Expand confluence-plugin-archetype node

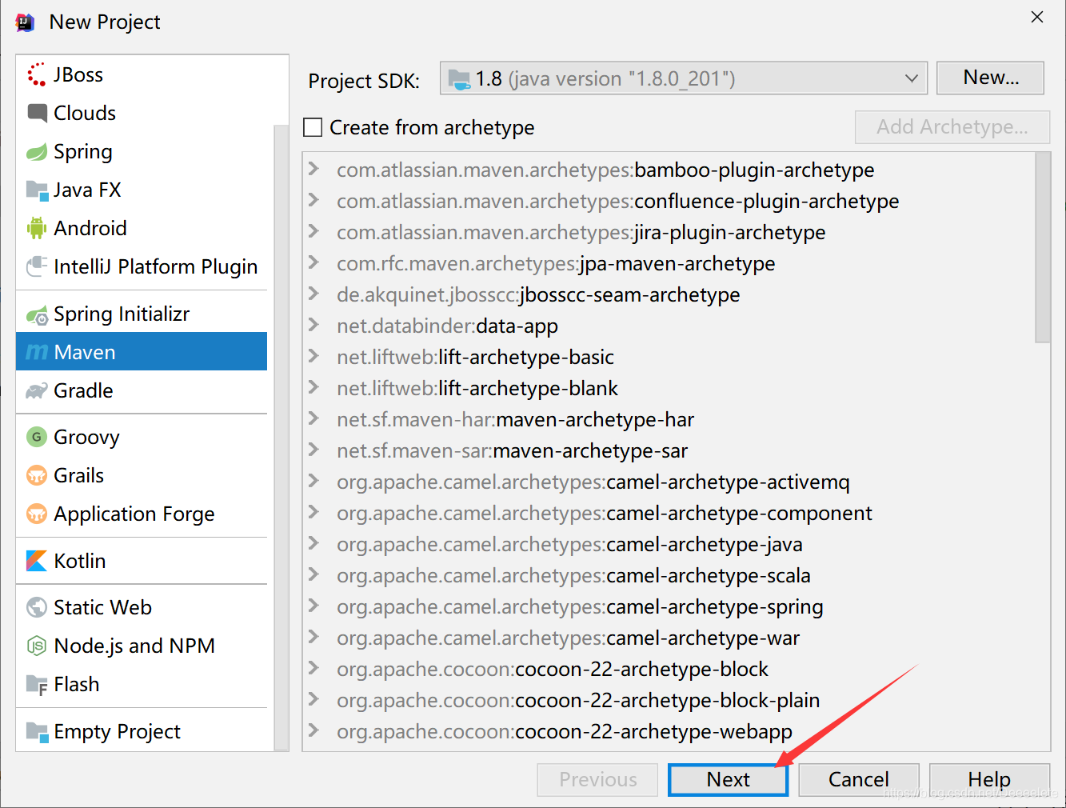tap(313, 200)
